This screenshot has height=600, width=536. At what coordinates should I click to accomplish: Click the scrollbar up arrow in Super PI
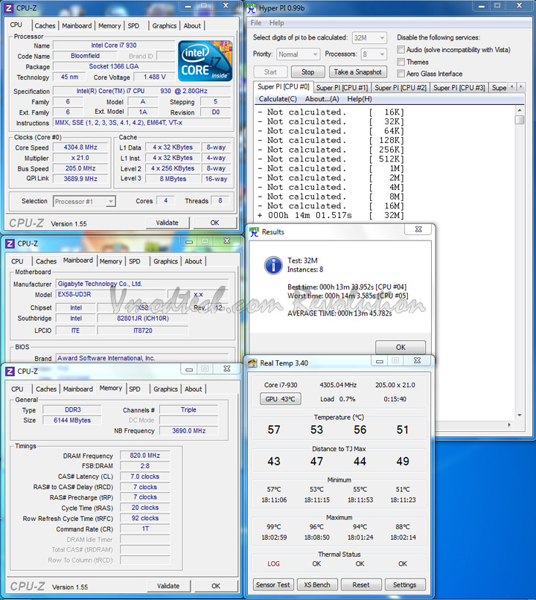(x=520, y=110)
